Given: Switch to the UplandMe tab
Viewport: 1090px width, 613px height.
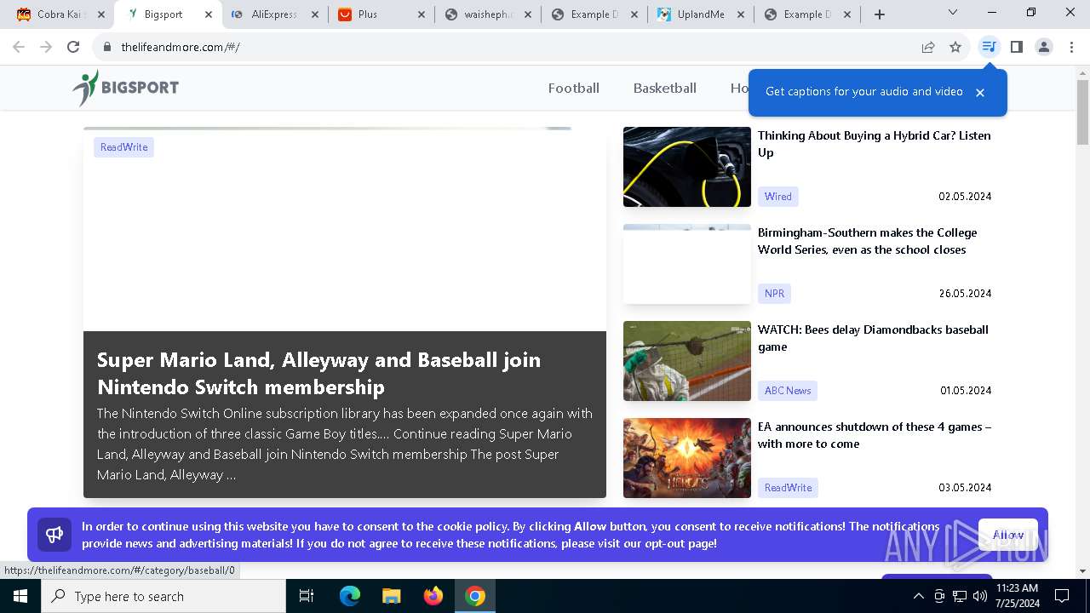Looking at the screenshot, I should (698, 14).
